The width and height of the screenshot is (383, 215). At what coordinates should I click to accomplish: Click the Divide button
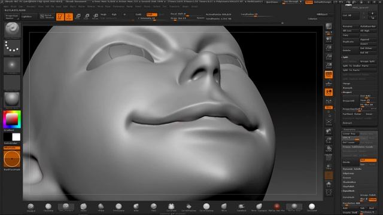tap(350, 162)
